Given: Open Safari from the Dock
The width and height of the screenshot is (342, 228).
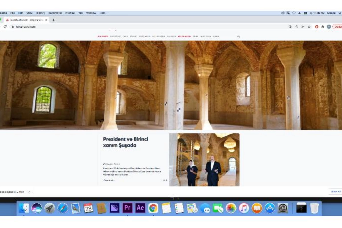Looking at the screenshot, I should pos(63,208).
